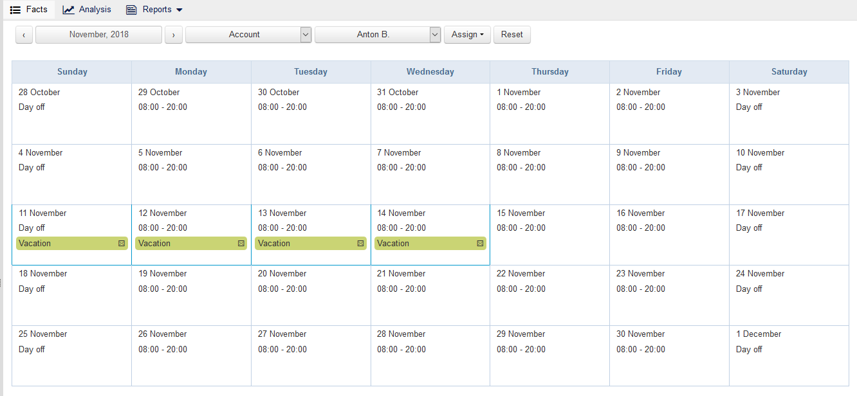Open the Account dropdown
857x396 pixels.
point(248,34)
